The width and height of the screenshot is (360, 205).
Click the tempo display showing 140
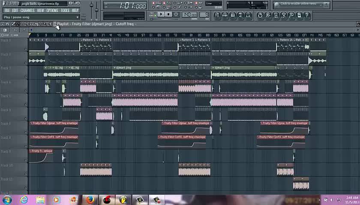pyautogui.click(x=189, y=15)
